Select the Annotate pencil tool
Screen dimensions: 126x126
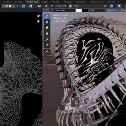47,52
